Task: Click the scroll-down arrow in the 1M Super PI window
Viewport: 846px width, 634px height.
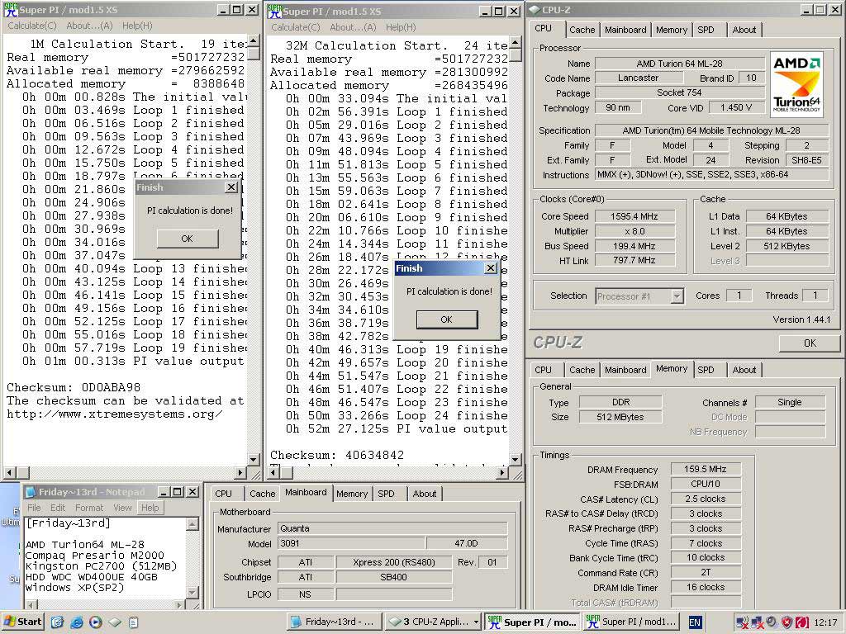Action: pyautogui.click(x=253, y=459)
